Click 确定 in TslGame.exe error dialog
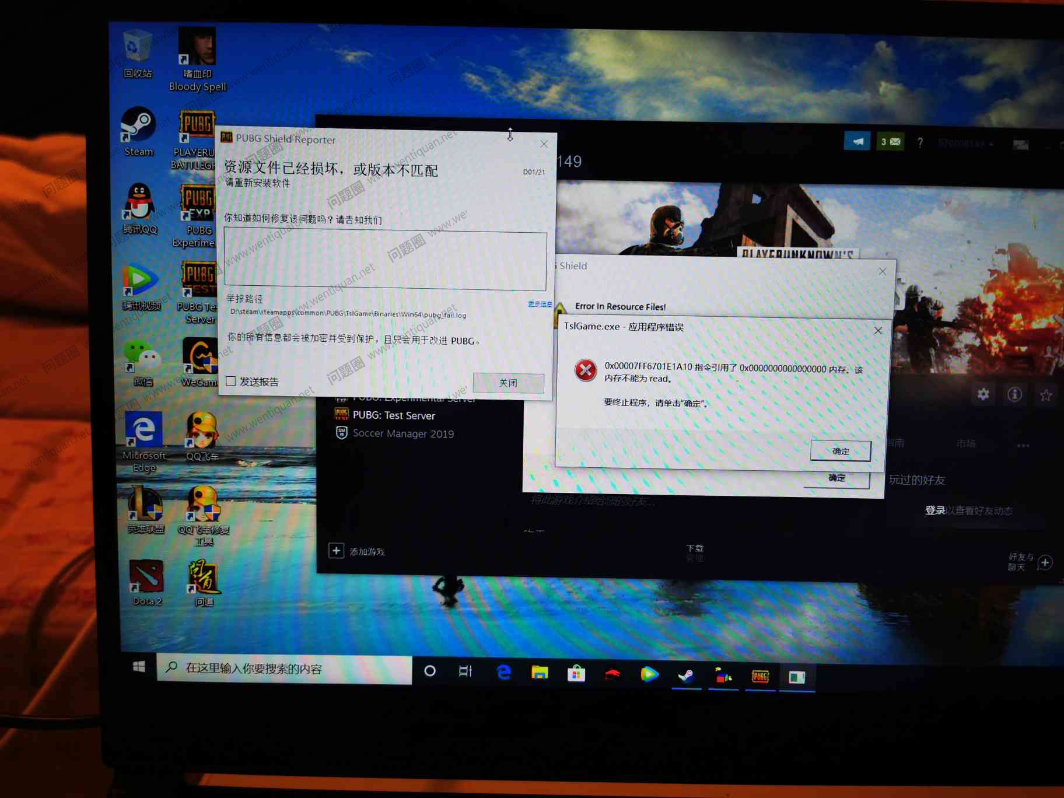The image size is (1064, 798). click(x=840, y=451)
